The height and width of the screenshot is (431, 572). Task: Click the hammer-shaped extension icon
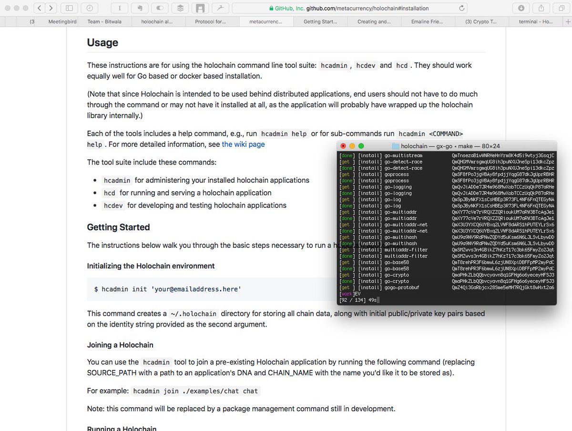[220, 8]
